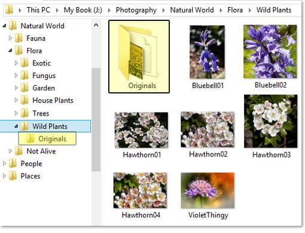Expand the Fauna tree node

click(10, 38)
